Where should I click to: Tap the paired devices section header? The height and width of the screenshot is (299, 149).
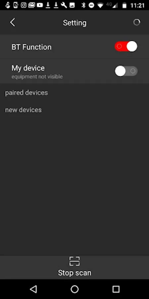[x=26, y=93]
